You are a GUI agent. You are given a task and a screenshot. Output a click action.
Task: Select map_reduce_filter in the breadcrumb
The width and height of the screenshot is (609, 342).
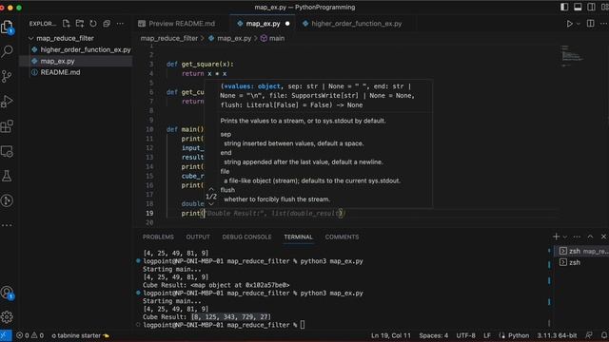[169, 38]
